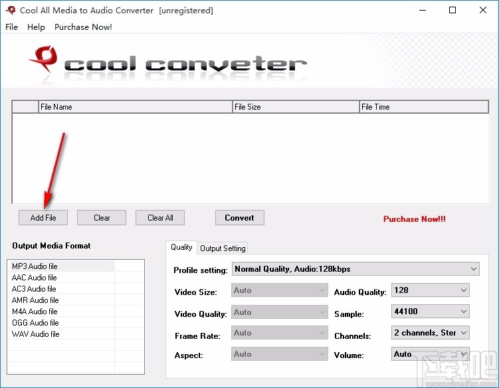Viewport: 499px width, 388px height.
Task: Follow the red Purchase Now!!! link
Action: [415, 219]
